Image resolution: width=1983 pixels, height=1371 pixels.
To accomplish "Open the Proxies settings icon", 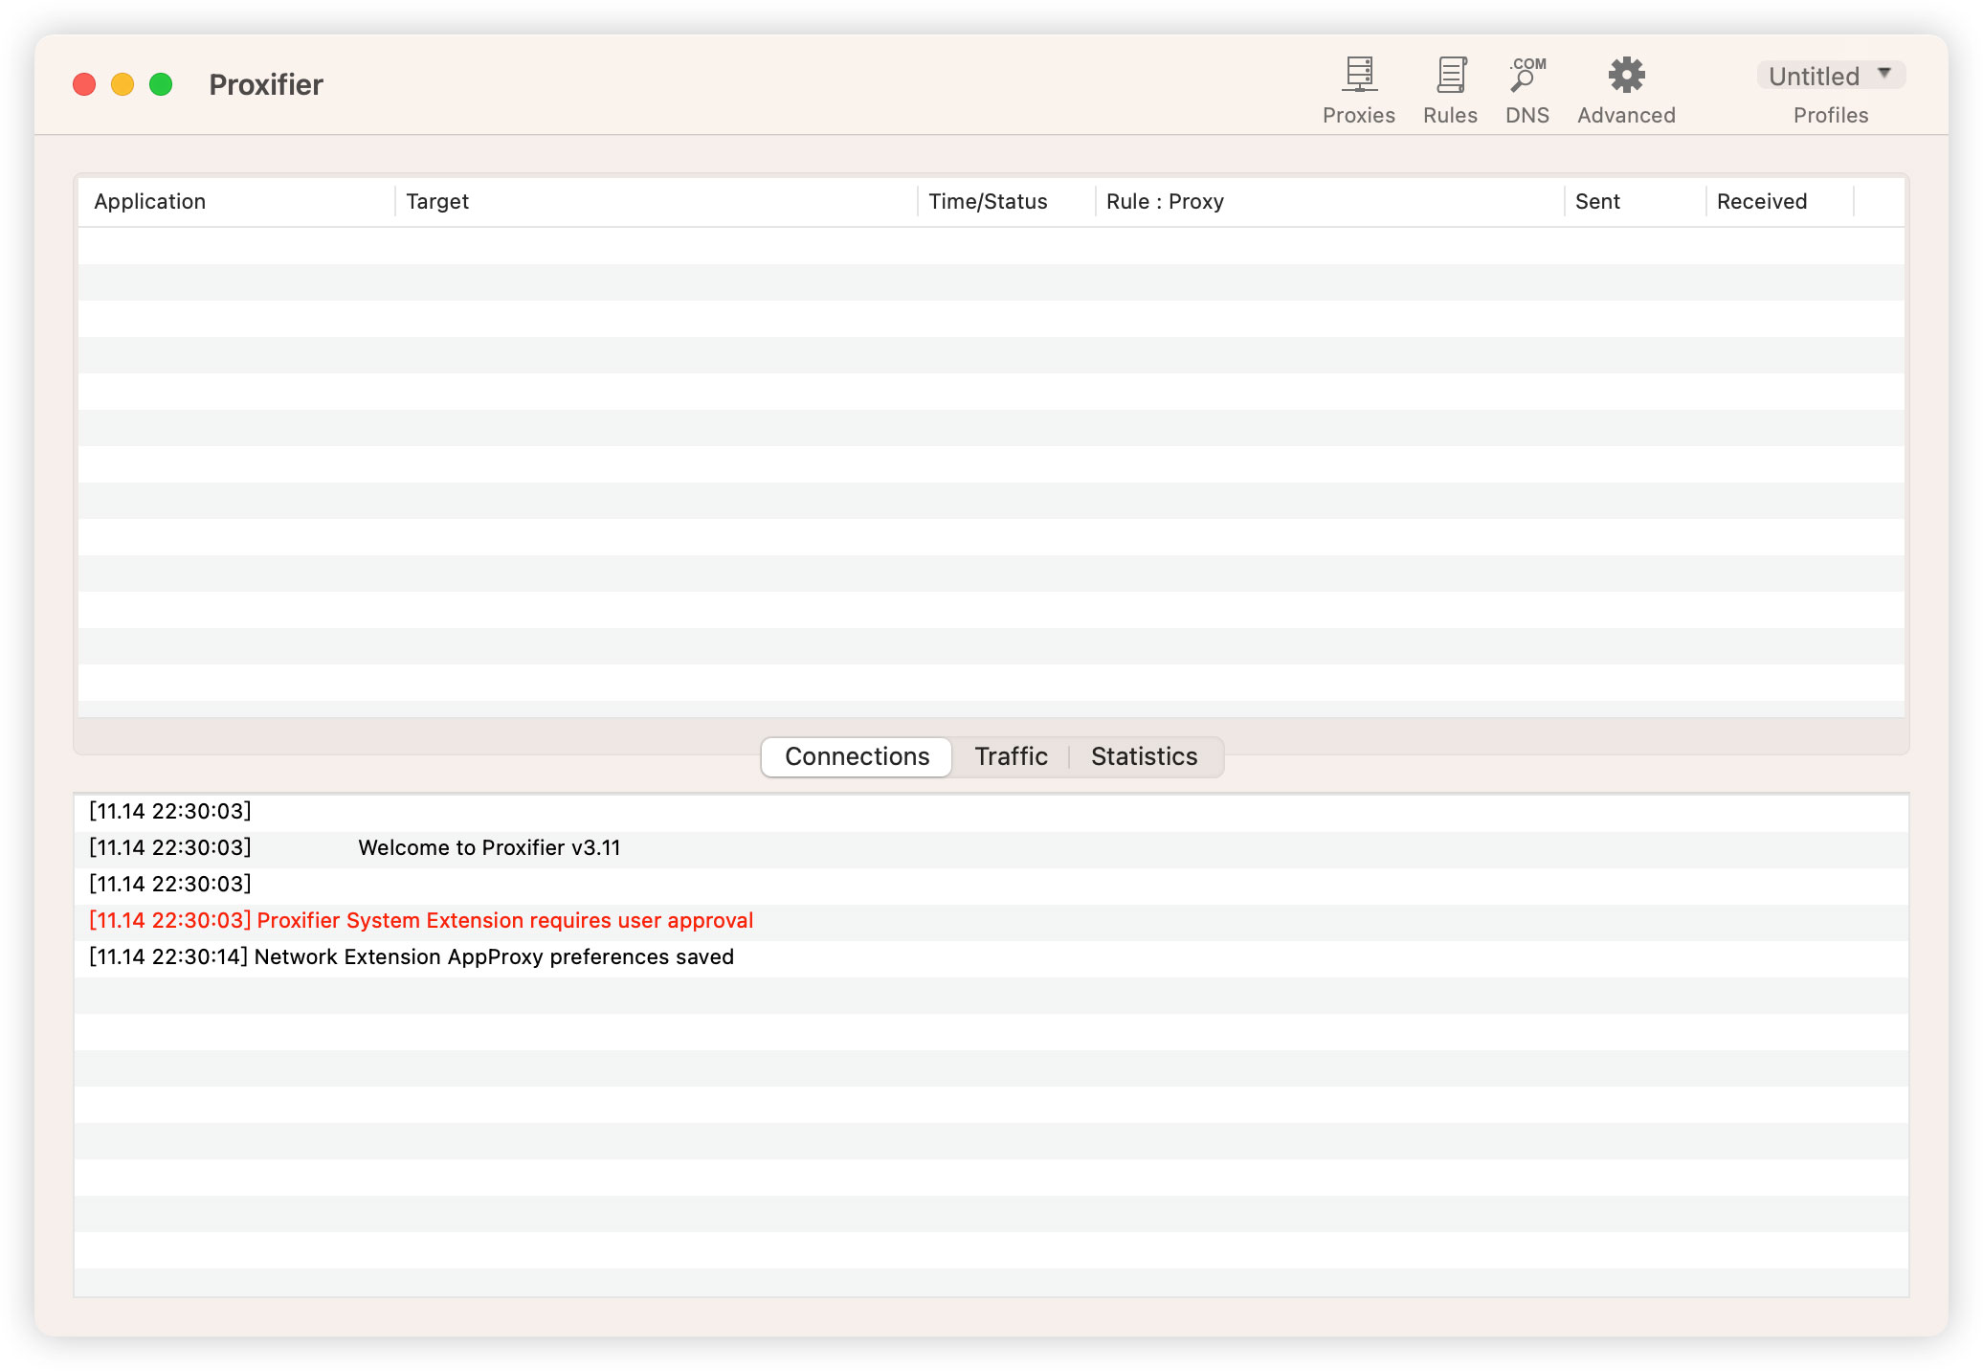I will [x=1359, y=76].
